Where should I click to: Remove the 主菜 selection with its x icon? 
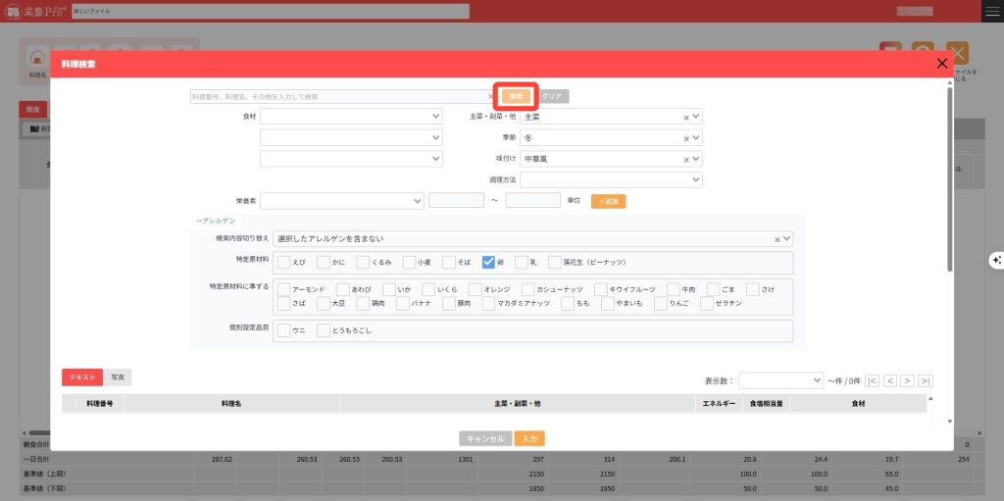[x=686, y=117]
